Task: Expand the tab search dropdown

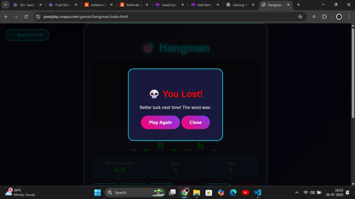Action: [5, 5]
